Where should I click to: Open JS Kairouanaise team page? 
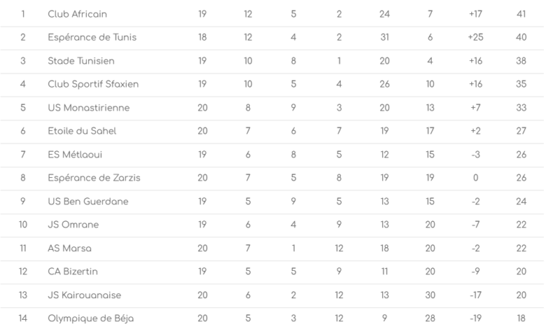[x=87, y=295]
